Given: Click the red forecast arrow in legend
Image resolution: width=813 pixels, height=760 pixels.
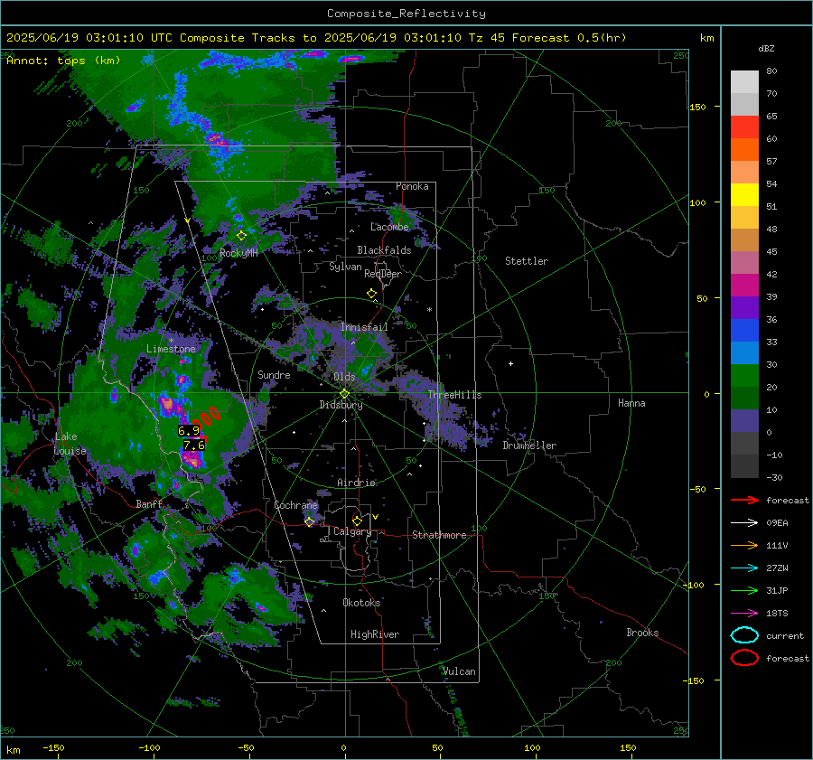Looking at the screenshot, I should pos(744,500).
